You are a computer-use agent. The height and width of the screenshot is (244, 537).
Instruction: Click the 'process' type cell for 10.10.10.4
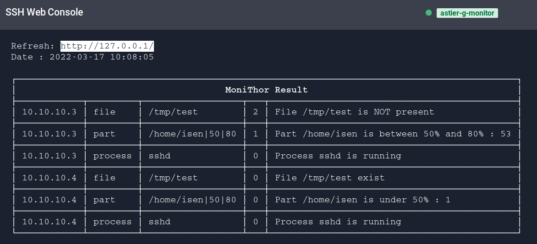(x=112, y=222)
